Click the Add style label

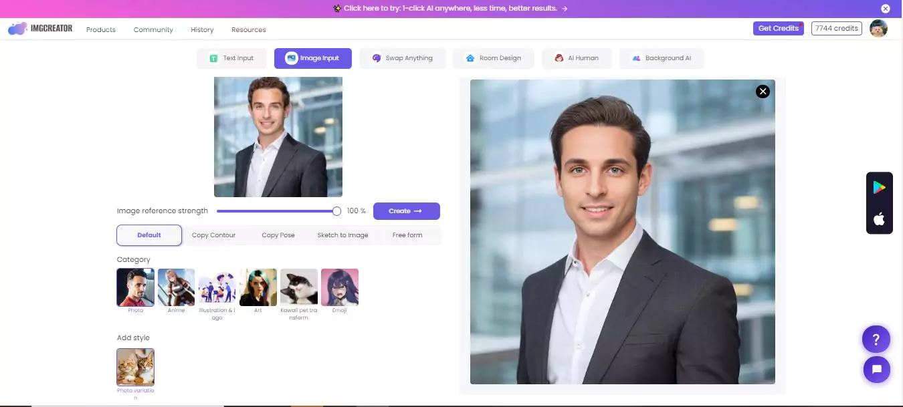[133, 337]
